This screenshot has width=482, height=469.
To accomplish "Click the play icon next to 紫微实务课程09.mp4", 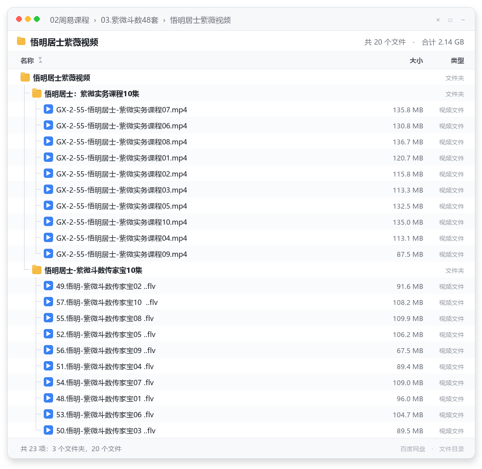I will click(x=48, y=254).
